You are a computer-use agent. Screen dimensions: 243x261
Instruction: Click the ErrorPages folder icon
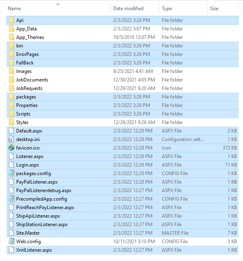tap(11, 54)
